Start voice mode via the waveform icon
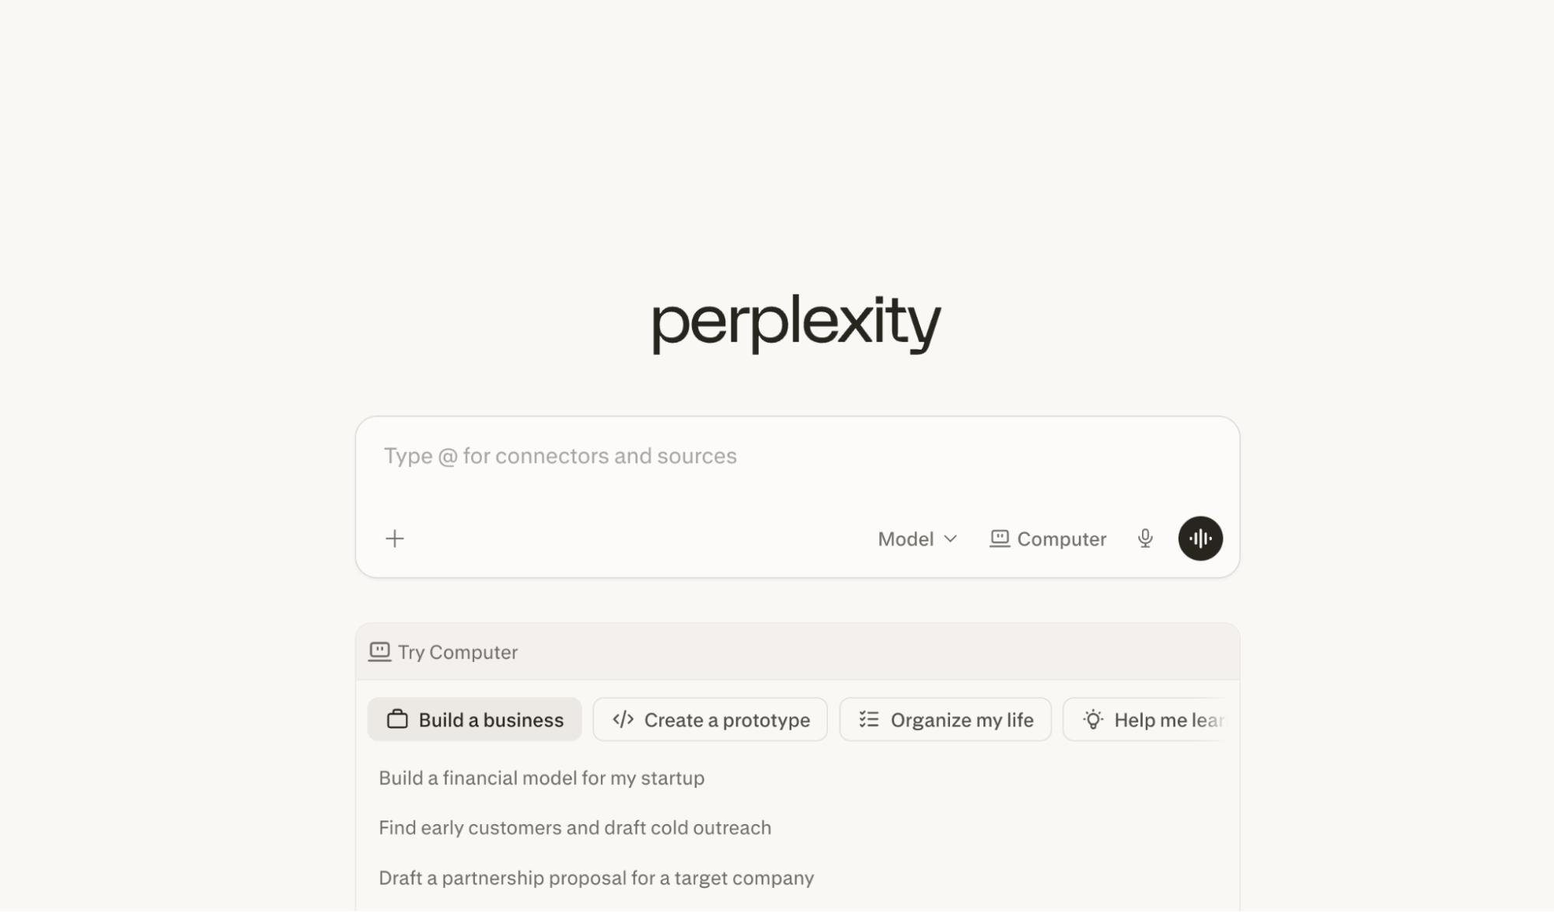This screenshot has height=912, width=1554. pos(1200,538)
